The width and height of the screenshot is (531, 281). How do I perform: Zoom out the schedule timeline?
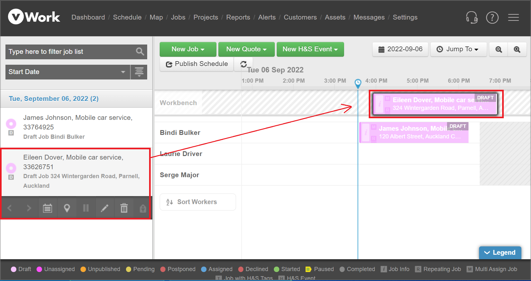click(x=499, y=49)
